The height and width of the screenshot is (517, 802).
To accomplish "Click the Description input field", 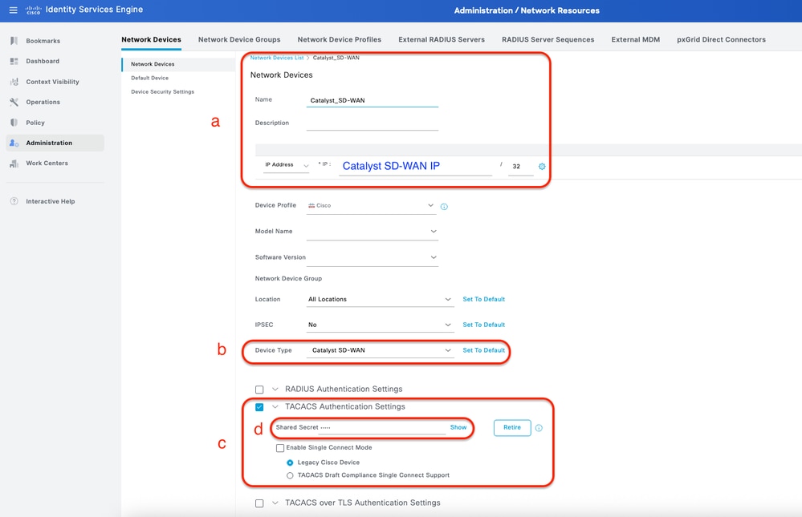I will [373, 123].
